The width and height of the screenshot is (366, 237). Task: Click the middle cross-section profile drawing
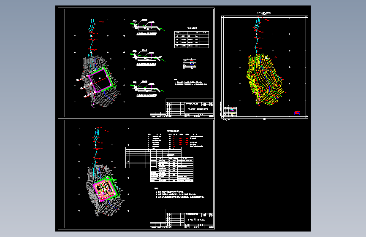click(x=148, y=58)
